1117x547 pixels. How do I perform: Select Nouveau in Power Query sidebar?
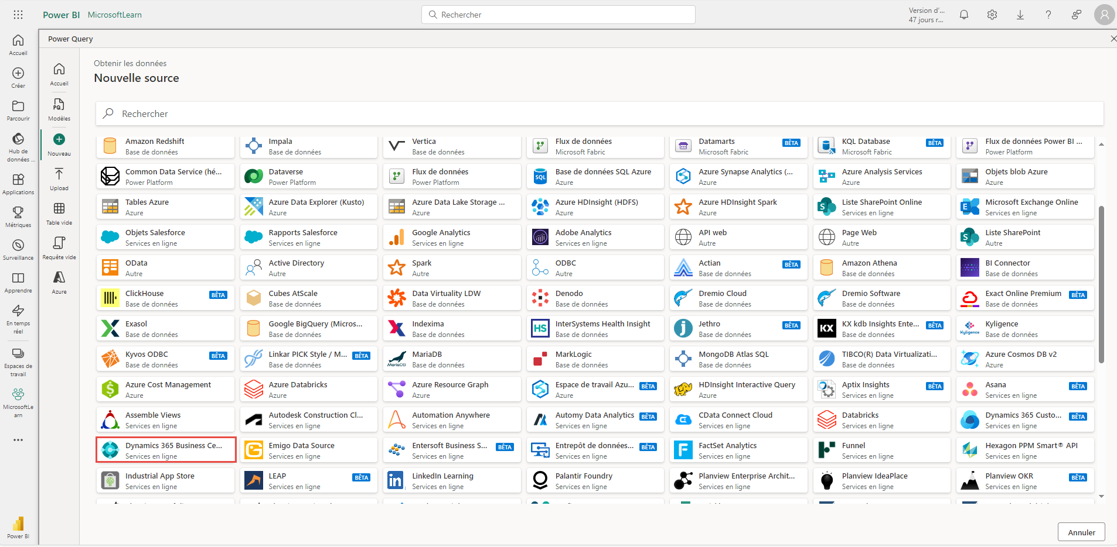[59, 145]
